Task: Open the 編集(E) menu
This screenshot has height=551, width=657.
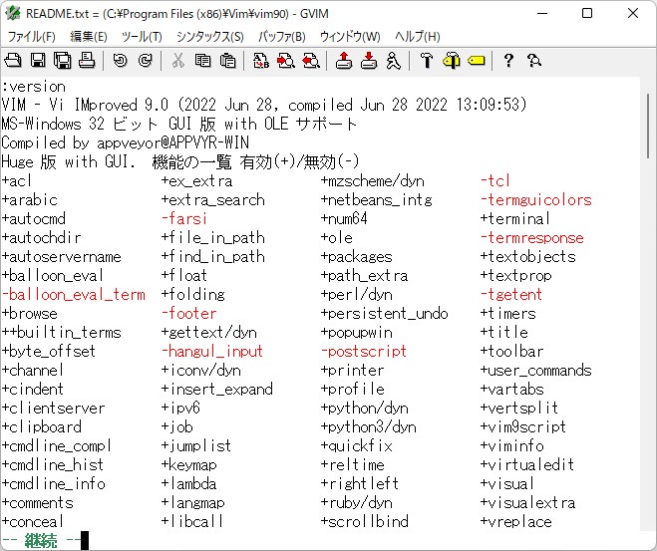Action: click(89, 37)
